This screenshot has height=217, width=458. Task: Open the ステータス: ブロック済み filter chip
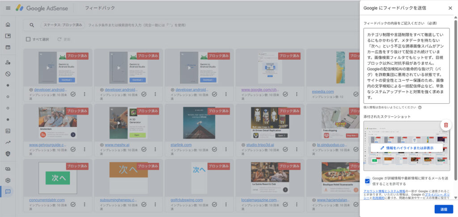pos(63,25)
